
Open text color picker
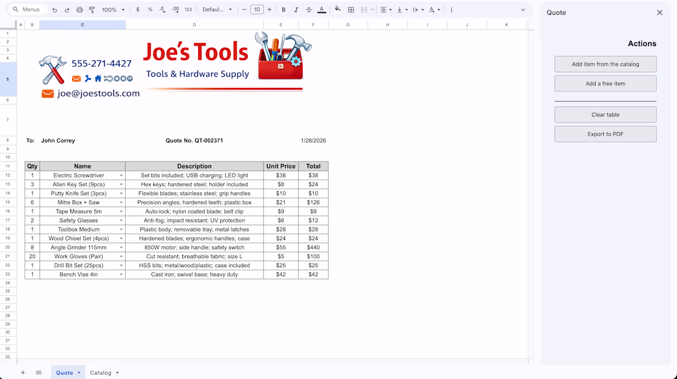[x=322, y=9]
